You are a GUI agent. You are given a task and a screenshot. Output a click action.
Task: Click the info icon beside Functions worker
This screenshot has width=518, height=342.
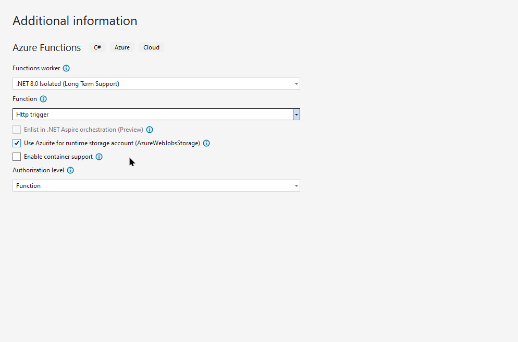66,68
